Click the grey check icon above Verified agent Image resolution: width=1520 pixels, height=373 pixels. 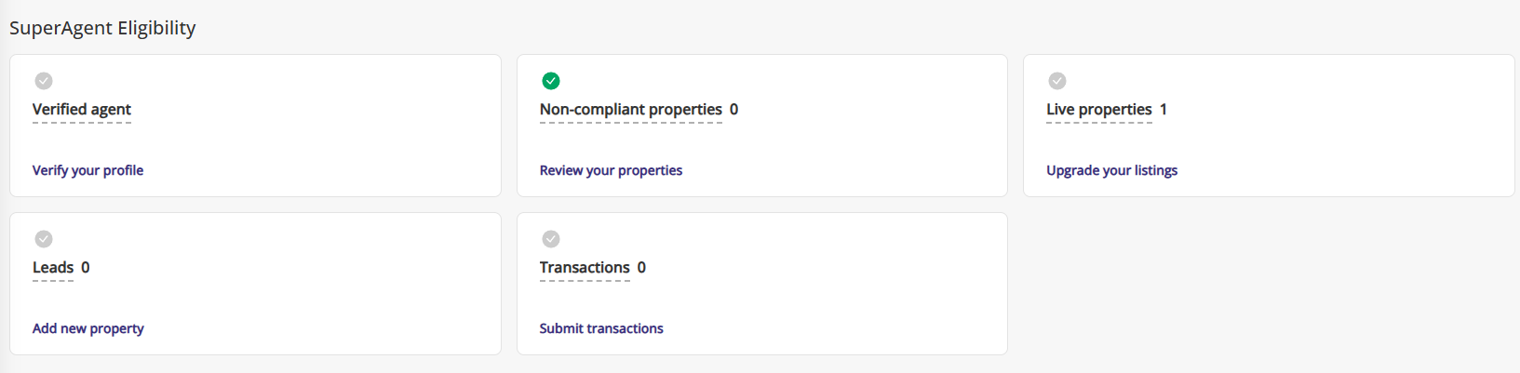44,81
